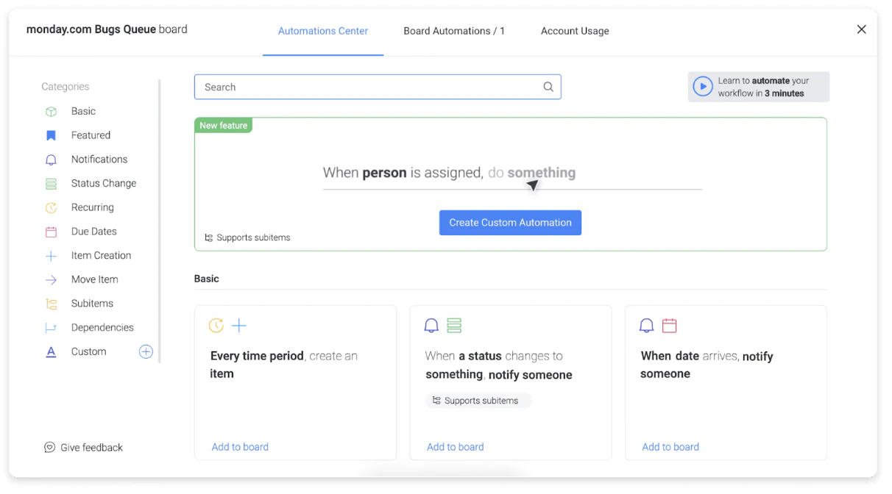Select the Custom category
The height and width of the screenshot is (494, 892).
point(89,351)
